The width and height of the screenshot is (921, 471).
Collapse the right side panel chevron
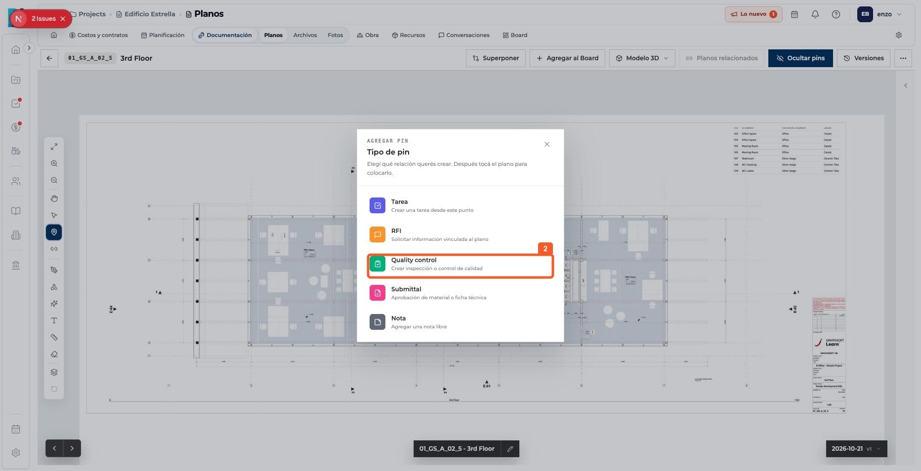[905, 85]
